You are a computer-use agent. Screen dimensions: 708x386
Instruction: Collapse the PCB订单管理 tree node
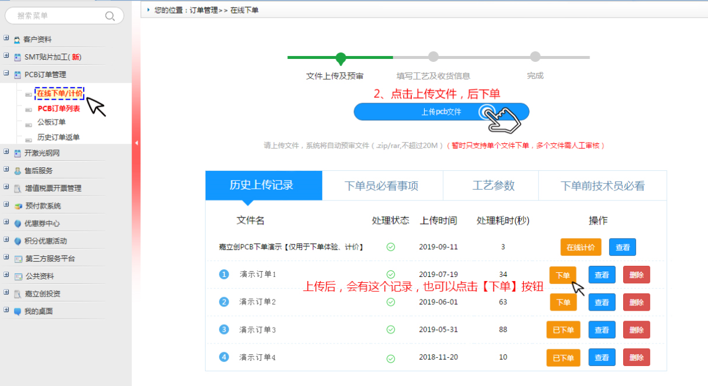click(x=6, y=74)
